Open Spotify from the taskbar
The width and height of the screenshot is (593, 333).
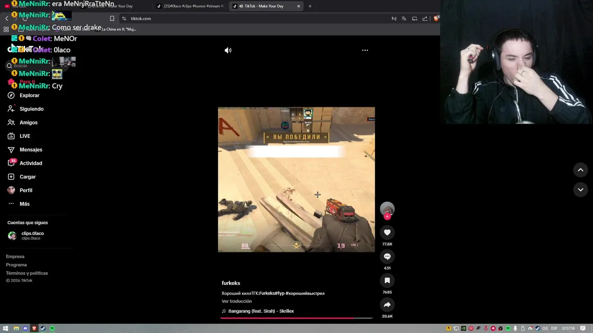coord(52,328)
